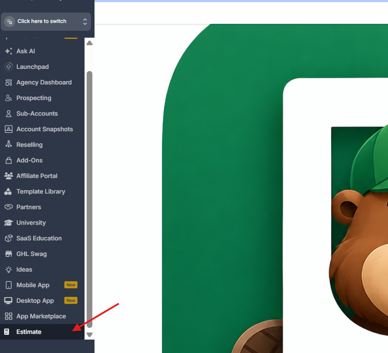Click the Desktop App monitor icon

[8, 300]
